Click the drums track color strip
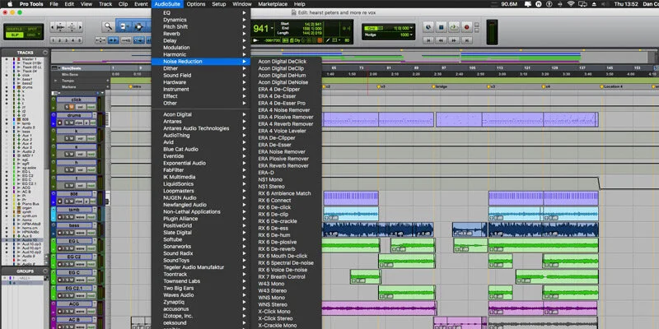Viewport: 659px width, 329px height. click(x=54, y=119)
